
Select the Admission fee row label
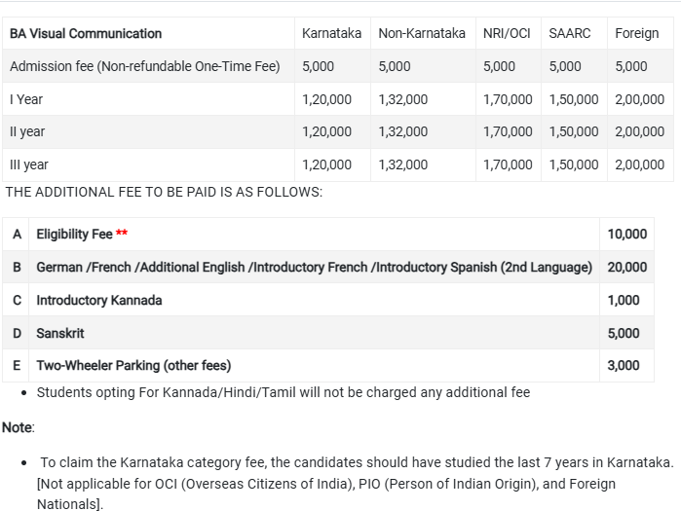[x=144, y=66]
